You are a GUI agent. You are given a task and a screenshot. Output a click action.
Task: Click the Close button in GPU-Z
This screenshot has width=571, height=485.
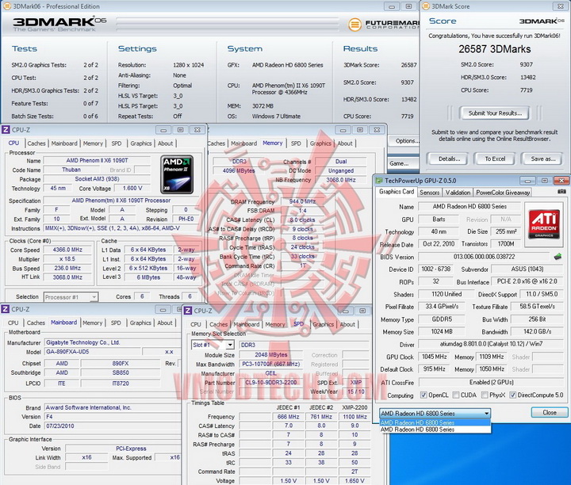click(x=550, y=412)
